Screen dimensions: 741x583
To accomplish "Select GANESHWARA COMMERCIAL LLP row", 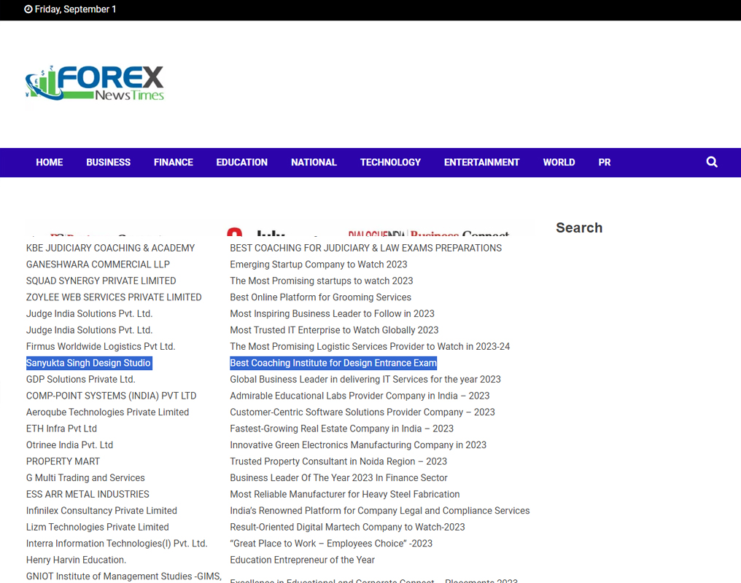I will [x=98, y=265].
